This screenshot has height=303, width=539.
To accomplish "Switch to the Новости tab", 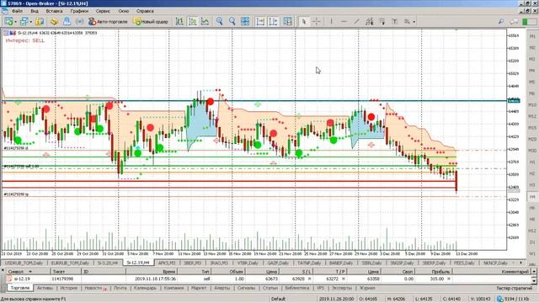I will (x=93, y=288).
